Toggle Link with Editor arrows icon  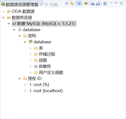pos(72,4)
